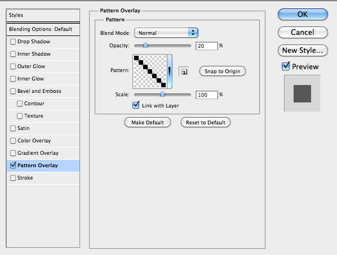Enable Bevel and Emboss checkbox
337x255 pixels.
point(13,91)
